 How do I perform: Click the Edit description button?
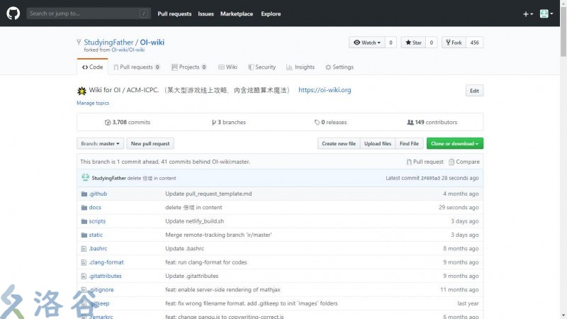tap(474, 91)
